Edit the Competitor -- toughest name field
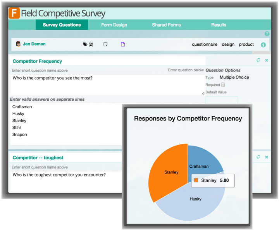This screenshot has width=279, height=230. 66,158
